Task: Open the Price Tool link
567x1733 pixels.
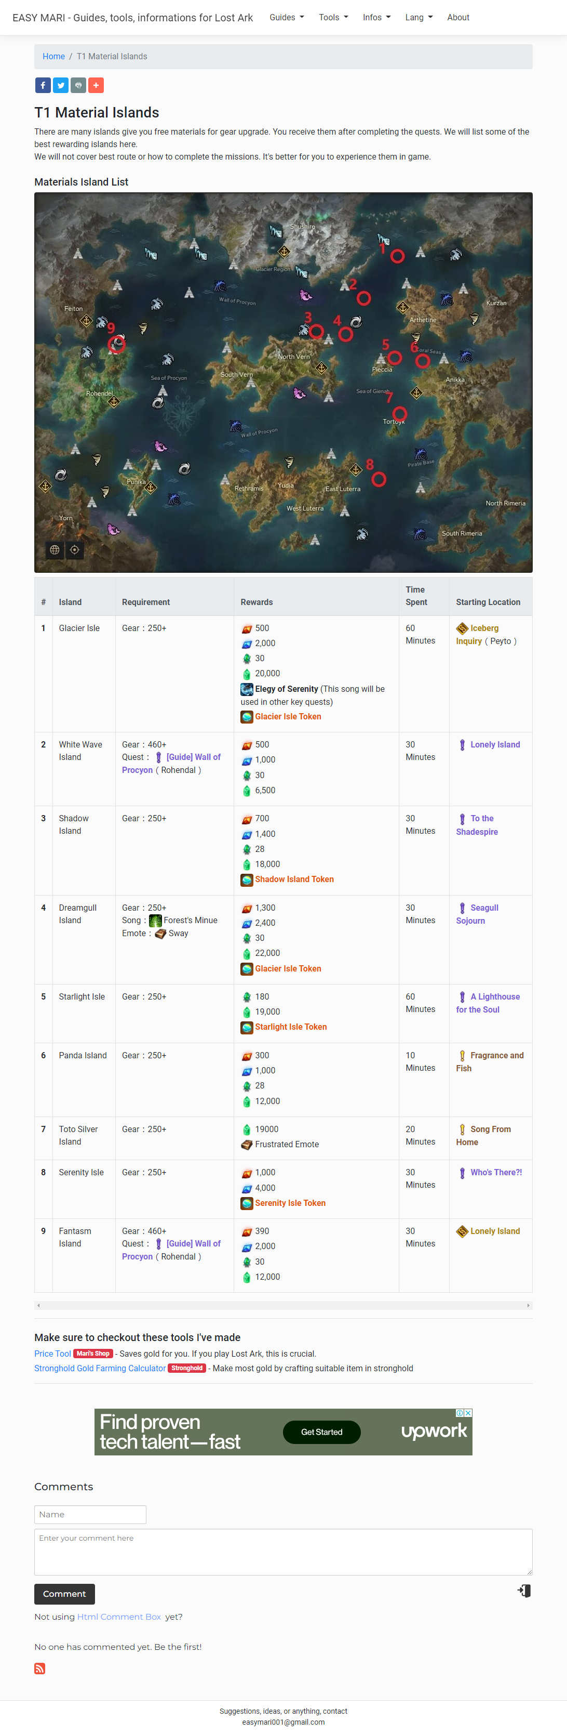Action: point(52,1353)
